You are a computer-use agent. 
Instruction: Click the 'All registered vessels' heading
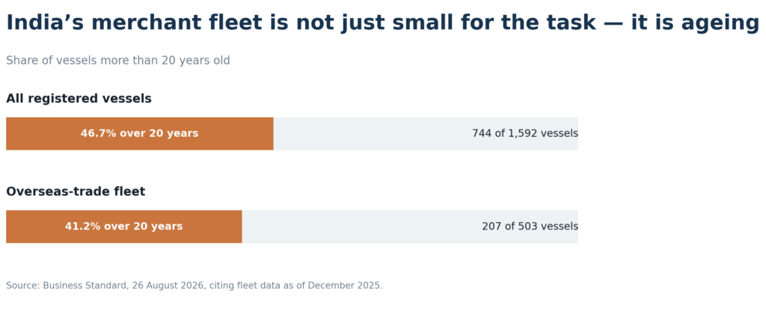[x=79, y=99]
